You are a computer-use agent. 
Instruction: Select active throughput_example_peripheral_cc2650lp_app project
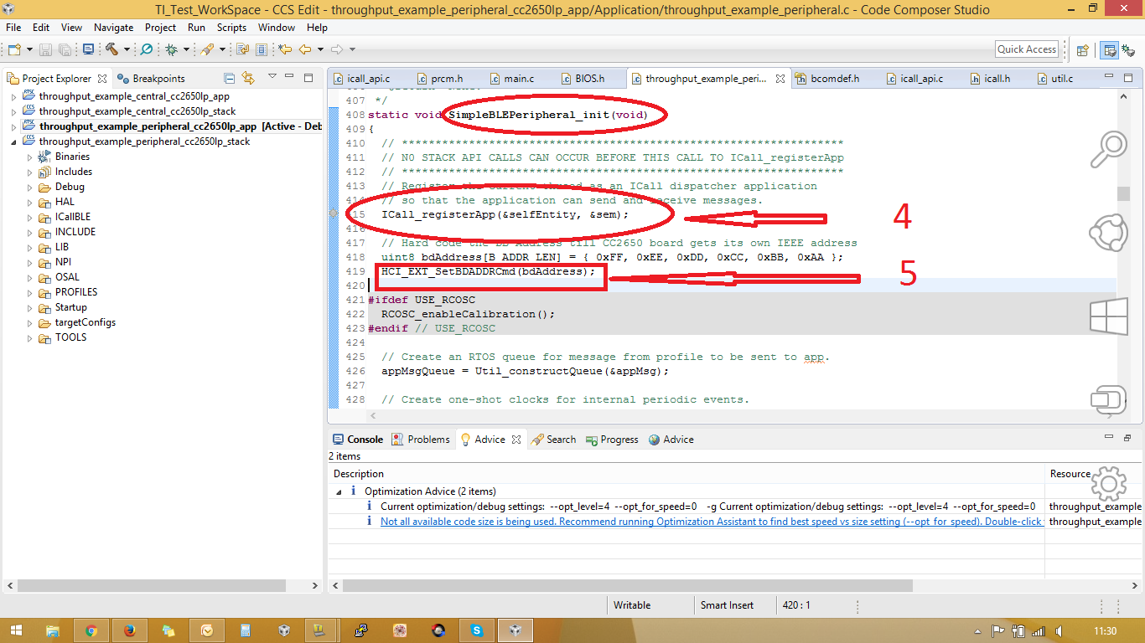[x=172, y=126]
